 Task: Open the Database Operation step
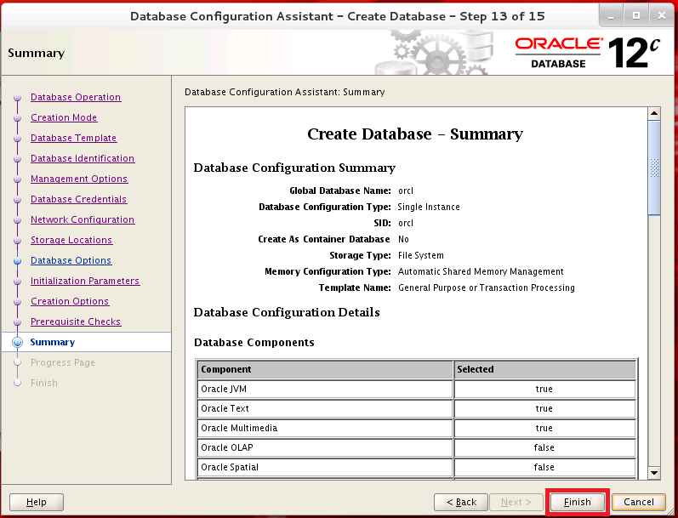tap(76, 97)
